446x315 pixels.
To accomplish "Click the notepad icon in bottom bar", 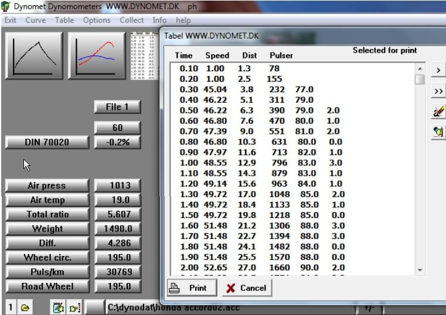I will tap(59, 307).
